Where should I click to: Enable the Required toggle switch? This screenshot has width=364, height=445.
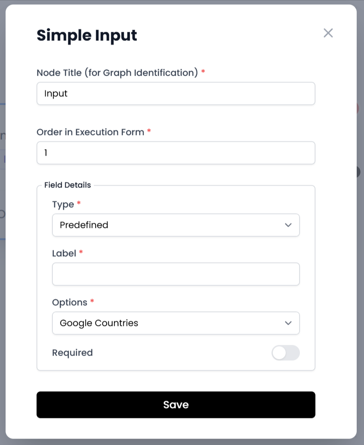[x=285, y=353]
